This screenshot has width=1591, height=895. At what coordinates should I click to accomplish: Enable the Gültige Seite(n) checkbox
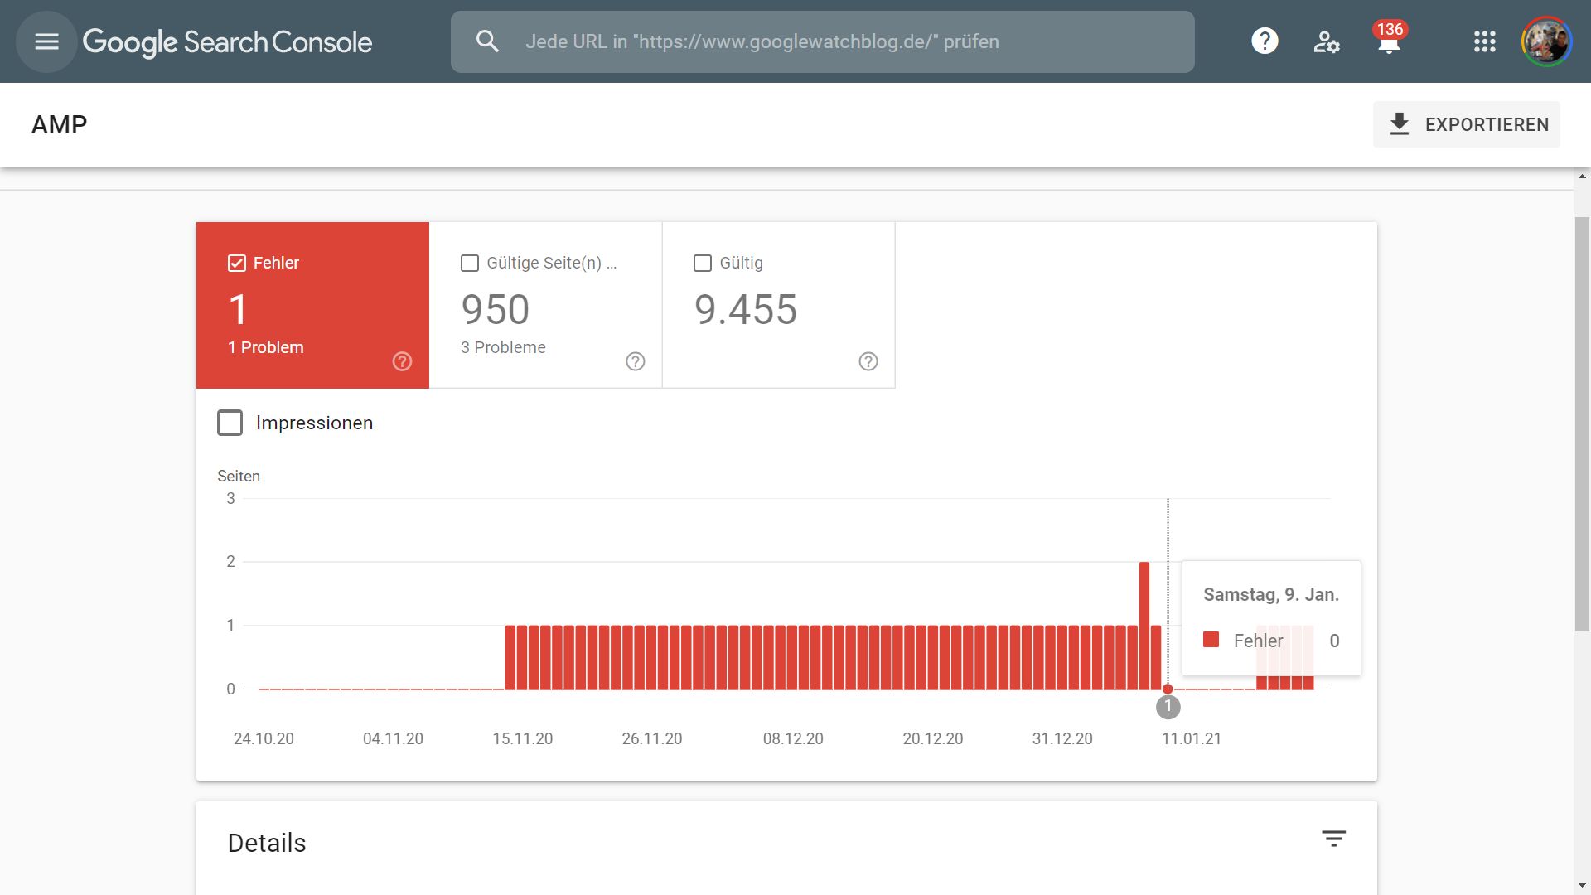pos(470,264)
